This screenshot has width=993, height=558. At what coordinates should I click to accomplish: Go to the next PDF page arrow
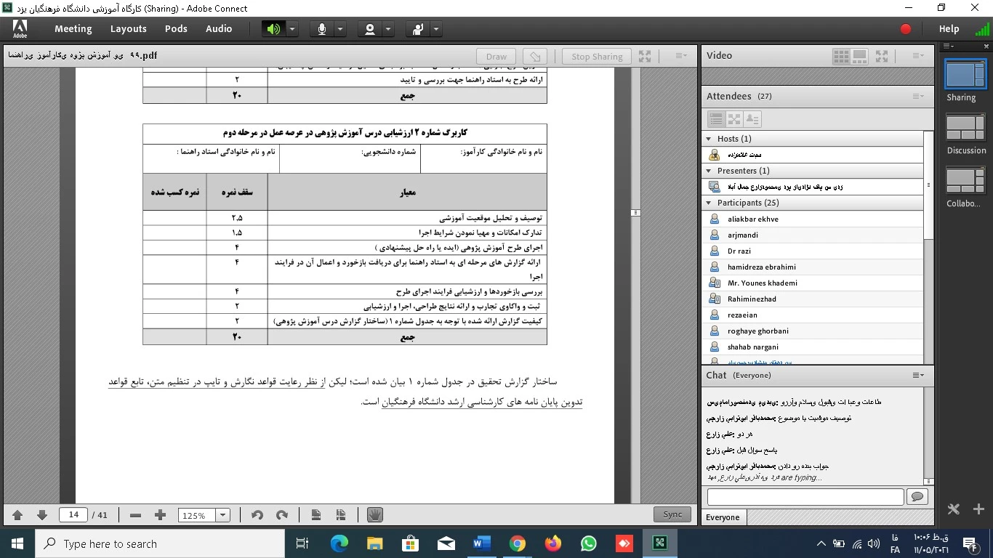click(42, 515)
